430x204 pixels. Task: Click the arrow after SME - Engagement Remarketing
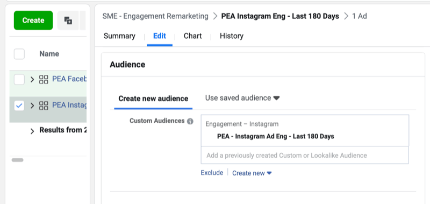[x=215, y=16]
